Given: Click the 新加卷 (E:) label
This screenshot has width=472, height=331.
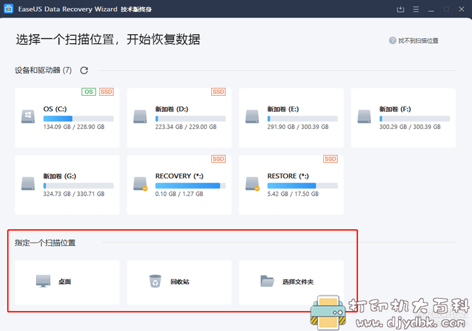Looking at the screenshot, I should tap(283, 109).
